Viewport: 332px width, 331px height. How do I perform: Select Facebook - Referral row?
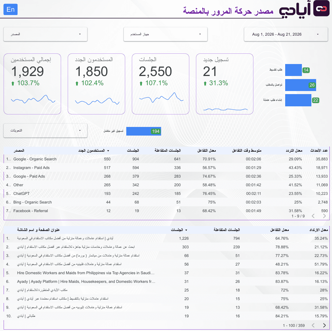click(x=166, y=211)
